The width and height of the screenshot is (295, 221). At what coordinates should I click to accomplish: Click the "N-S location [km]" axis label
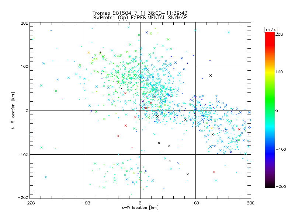click(x=13, y=110)
